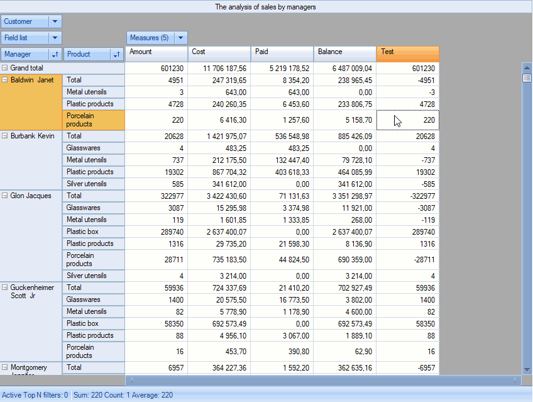Open the Customer filter dropdown arrow
The image size is (533, 402).
point(55,21)
